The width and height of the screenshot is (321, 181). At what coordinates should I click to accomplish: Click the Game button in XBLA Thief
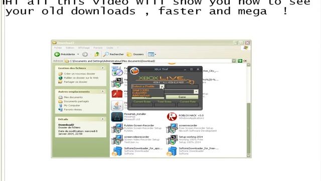point(182,97)
